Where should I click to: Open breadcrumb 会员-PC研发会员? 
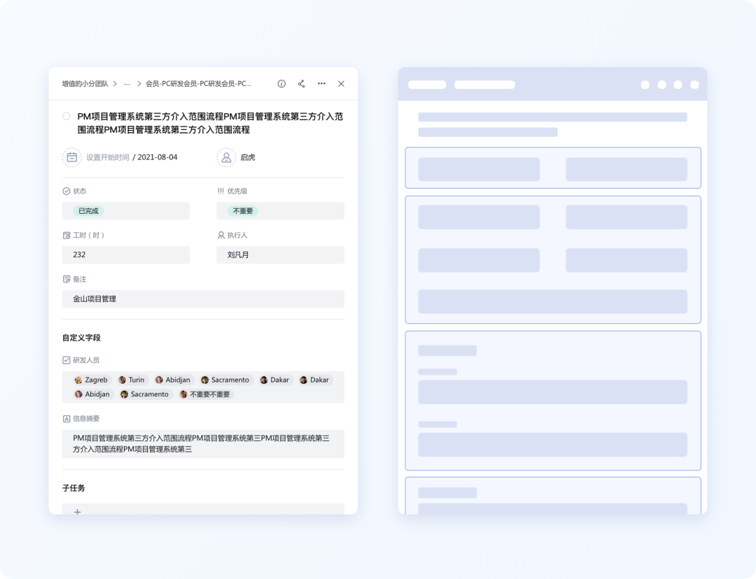point(199,84)
